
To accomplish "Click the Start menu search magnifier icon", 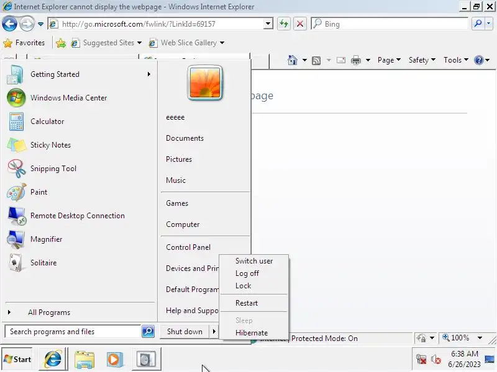I will click(x=148, y=332).
